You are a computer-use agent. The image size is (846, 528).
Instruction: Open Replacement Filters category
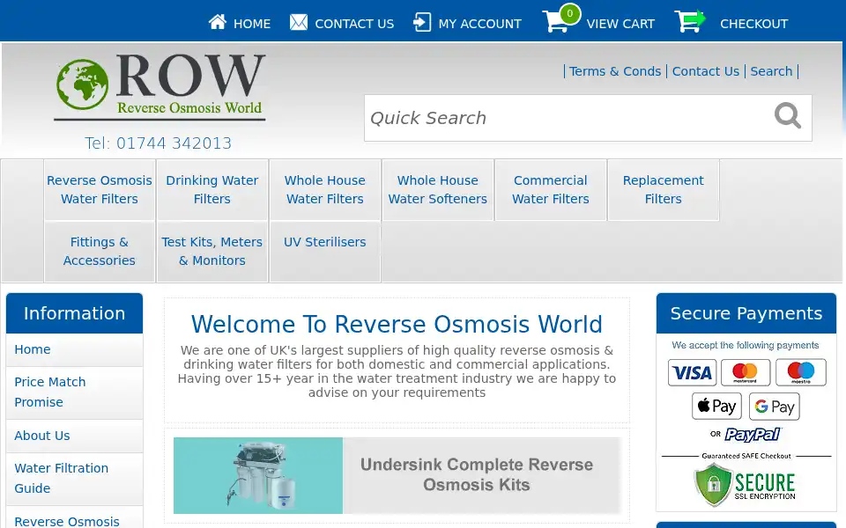pyautogui.click(x=663, y=190)
